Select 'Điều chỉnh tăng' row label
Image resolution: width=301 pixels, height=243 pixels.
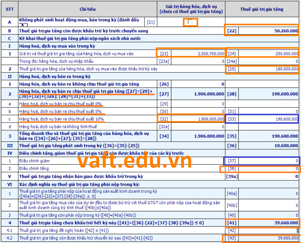[x=34, y=168]
